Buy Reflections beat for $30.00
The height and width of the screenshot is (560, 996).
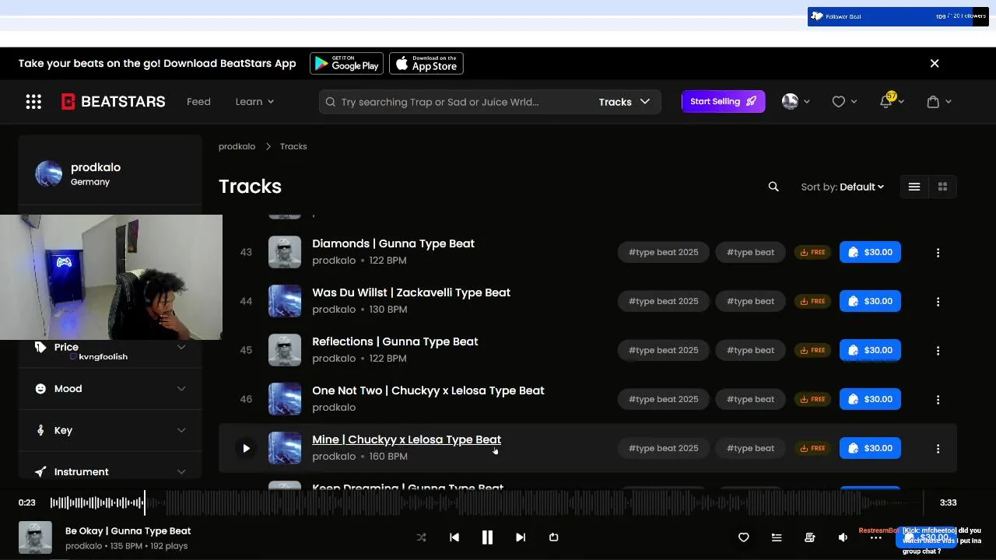click(870, 350)
